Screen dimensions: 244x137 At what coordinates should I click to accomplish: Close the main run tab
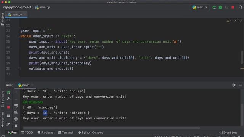pos(32,85)
